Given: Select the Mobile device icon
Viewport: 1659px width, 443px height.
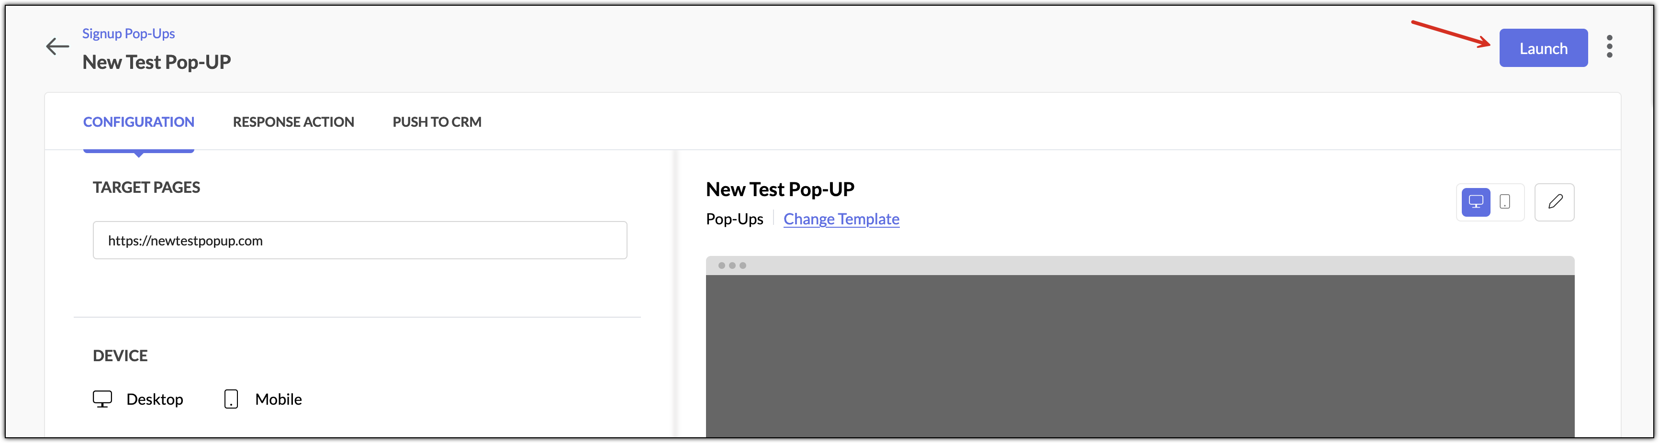Looking at the screenshot, I should point(231,399).
